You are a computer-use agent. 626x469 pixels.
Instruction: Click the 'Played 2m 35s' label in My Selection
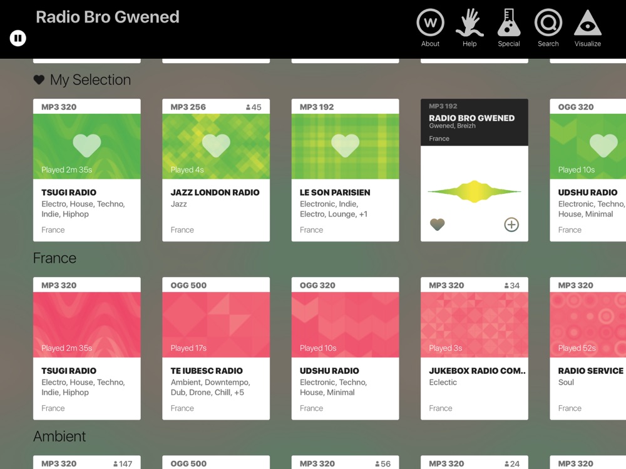click(x=67, y=170)
